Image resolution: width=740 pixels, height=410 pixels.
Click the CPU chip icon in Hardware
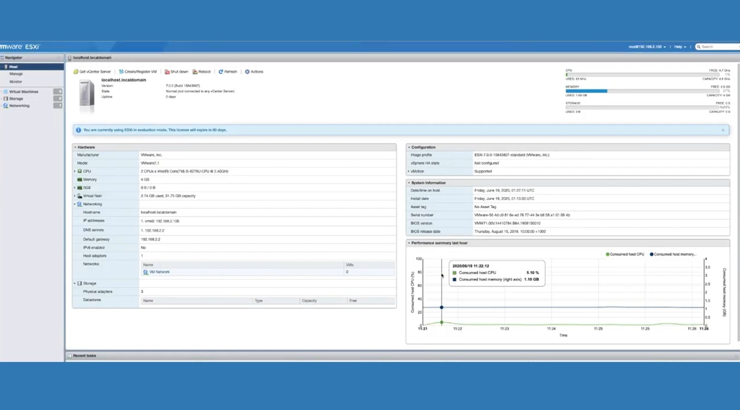pyautogui.click(x=80, y=171)
